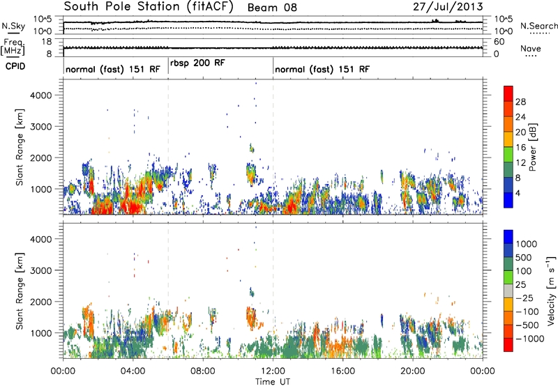Image resolution: width=558 pixels, height=386 pixels.
Task: Click the positive '100' Velocity colorbar tick
Action: (x=524, y=271)
